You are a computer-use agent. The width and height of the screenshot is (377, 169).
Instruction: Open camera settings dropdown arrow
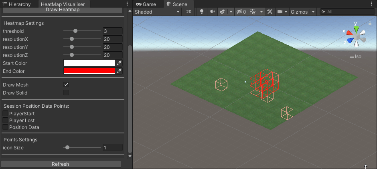pos(286,12)
